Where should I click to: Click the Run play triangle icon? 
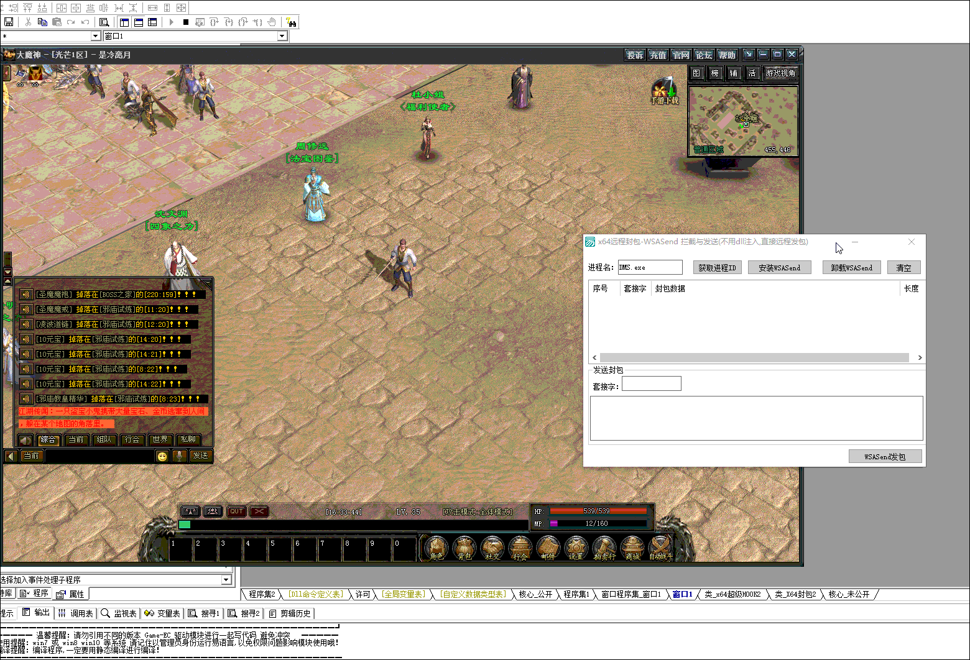pos(171,22)
